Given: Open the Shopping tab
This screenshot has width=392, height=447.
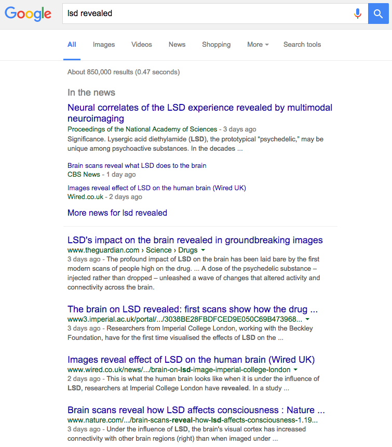Looking at the screenshot, I should point(216,45).
